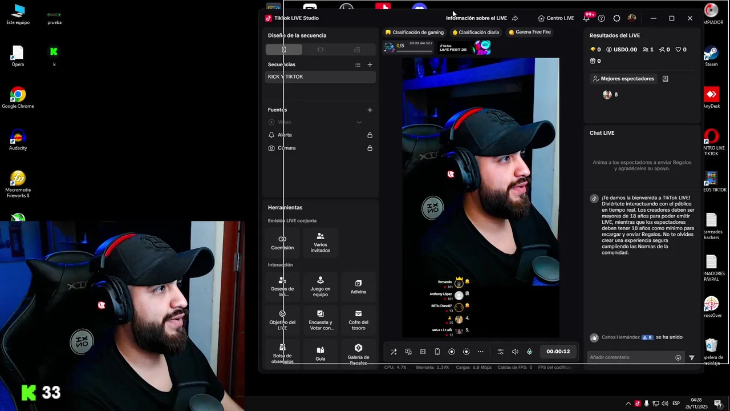The width and height of the screenshot is (730, 411).
Task: Open the Varios invitados tool
Action: pos(321,243)
